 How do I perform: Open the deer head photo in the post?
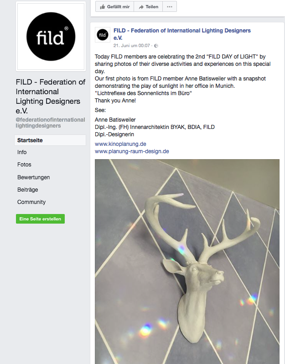coord(187,262)
